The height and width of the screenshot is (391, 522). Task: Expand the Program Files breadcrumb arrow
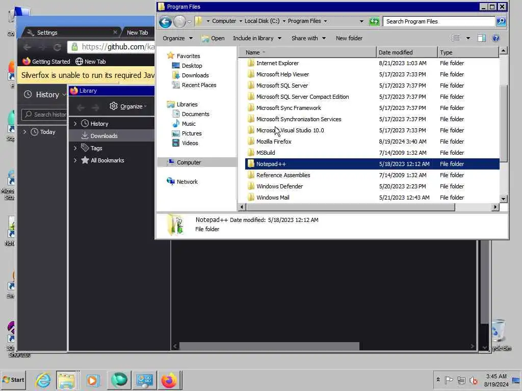(x=325, y=21)
